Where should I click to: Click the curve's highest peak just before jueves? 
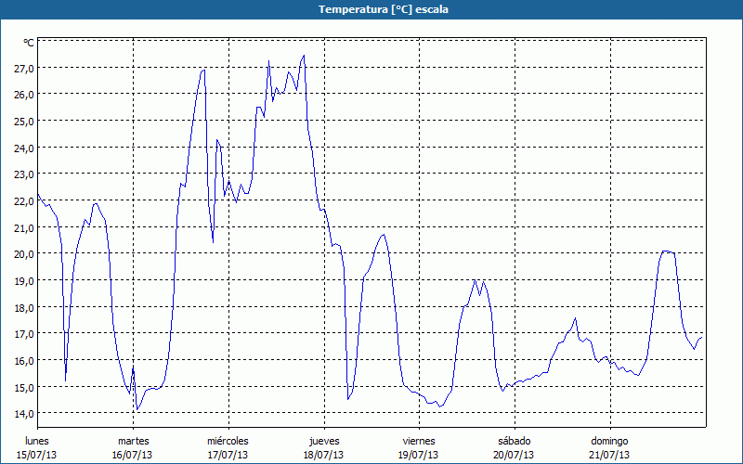[304, 56]
